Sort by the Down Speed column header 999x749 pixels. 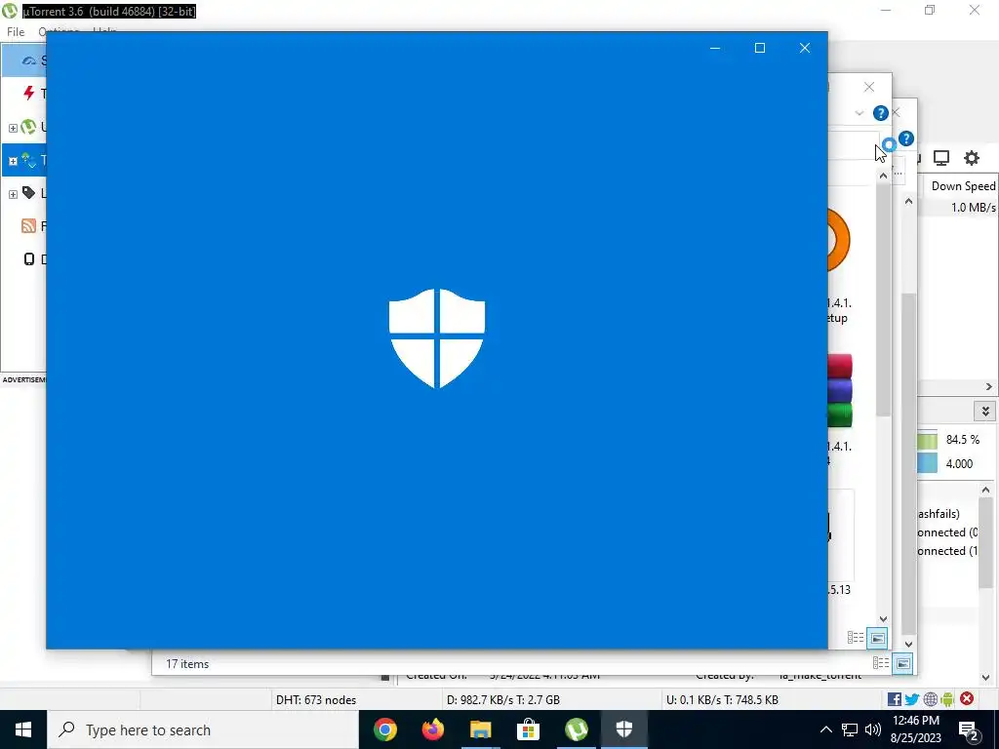coord(961,186)
